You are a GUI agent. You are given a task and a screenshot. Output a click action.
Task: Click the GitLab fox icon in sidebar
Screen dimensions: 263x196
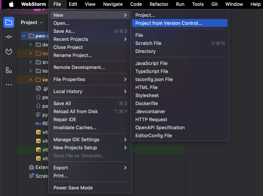(x=9, y=52)
